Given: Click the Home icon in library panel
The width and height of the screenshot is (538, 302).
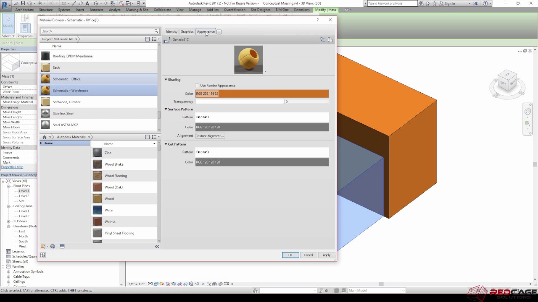Looking at the screenshot, I should (44, 137).
